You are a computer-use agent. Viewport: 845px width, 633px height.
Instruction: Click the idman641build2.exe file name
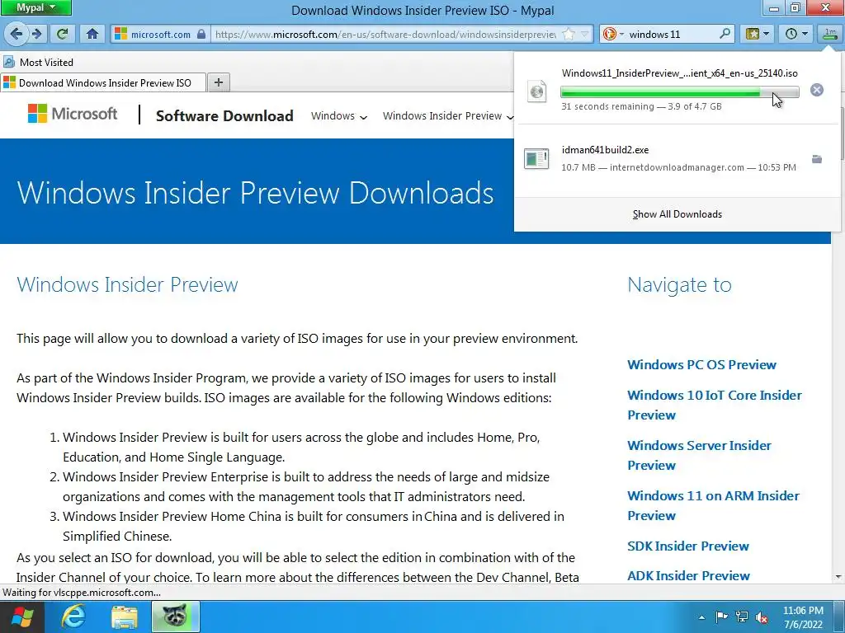(x=605, y=150)
